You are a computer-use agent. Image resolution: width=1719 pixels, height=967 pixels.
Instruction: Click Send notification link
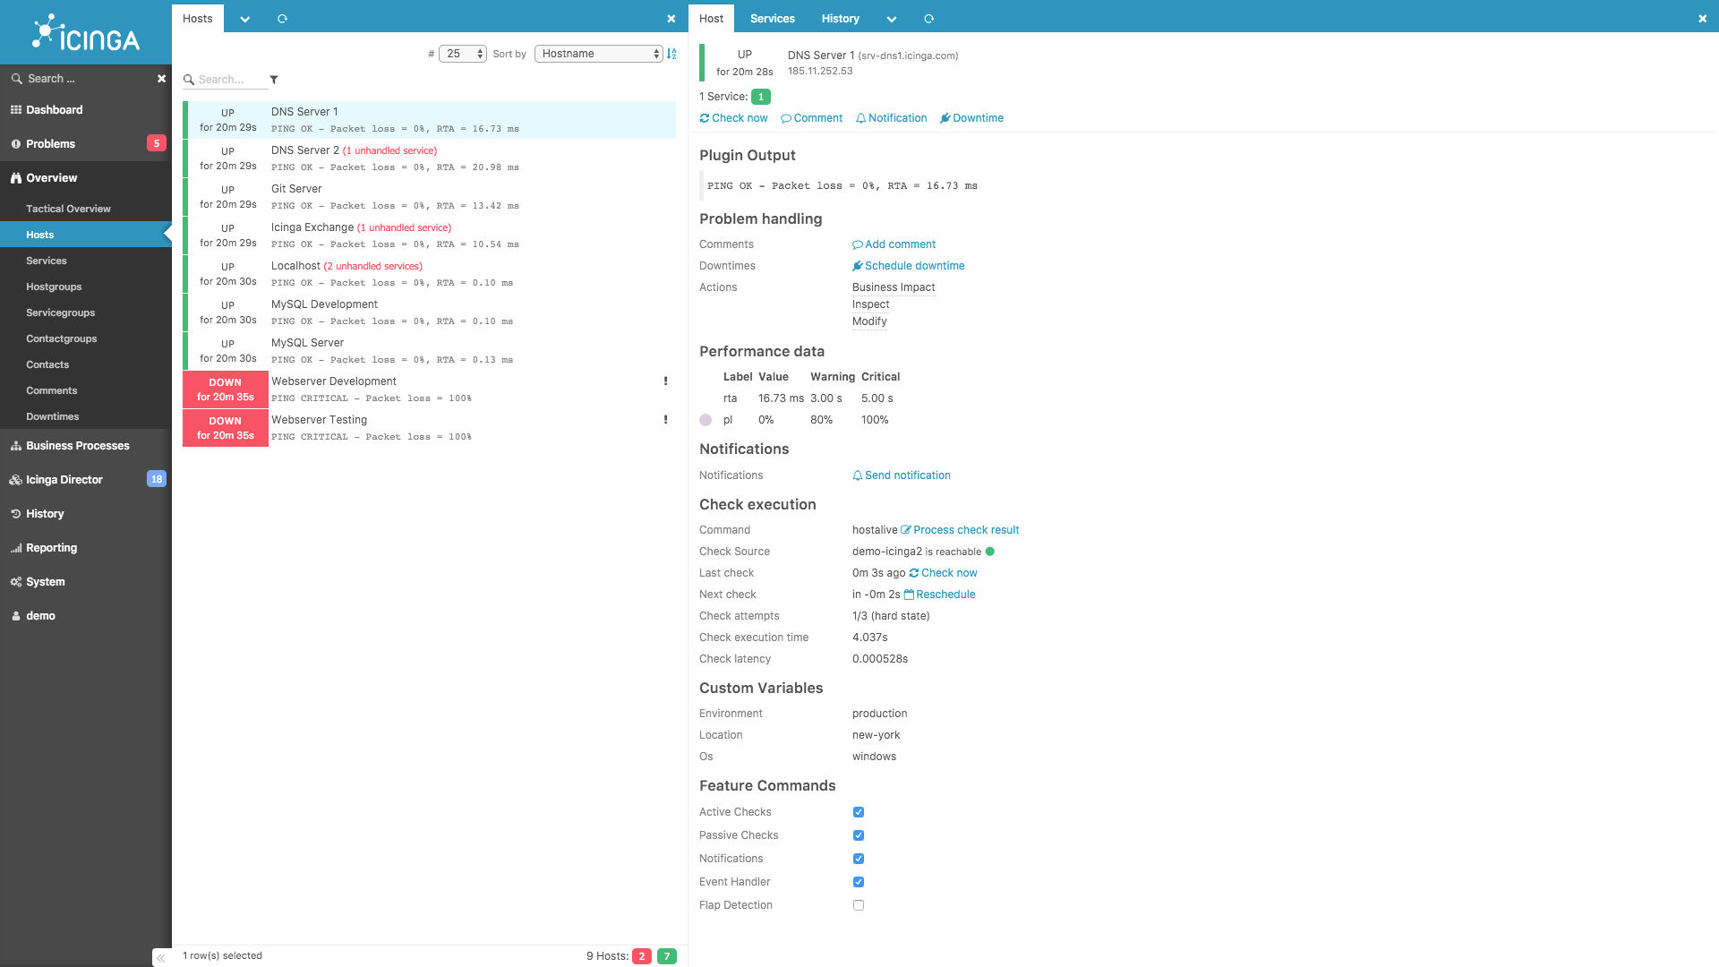pyautogui.click(x=901, y=475)
